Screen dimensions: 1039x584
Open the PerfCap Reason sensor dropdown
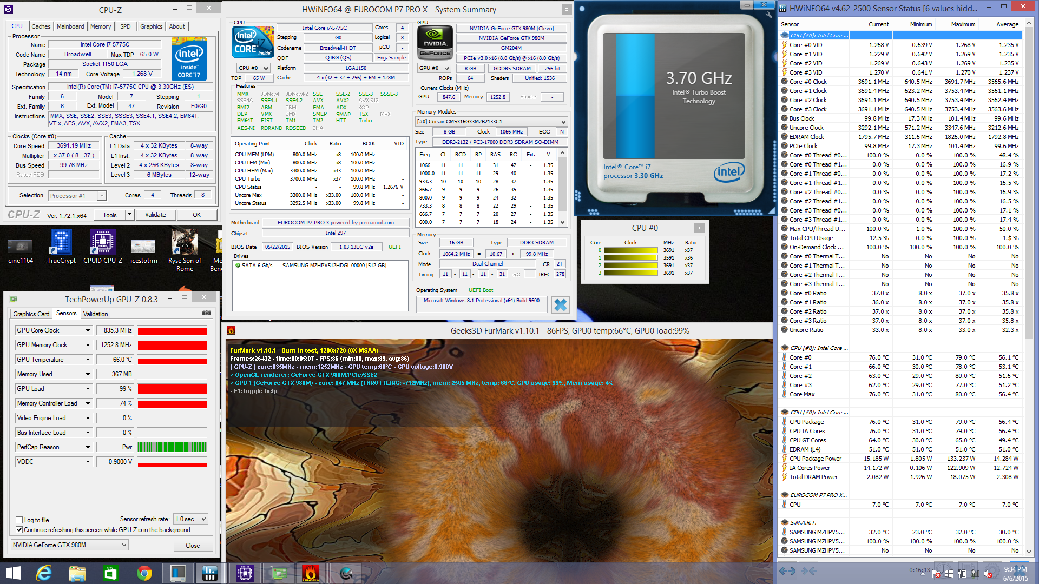point(88,447)
